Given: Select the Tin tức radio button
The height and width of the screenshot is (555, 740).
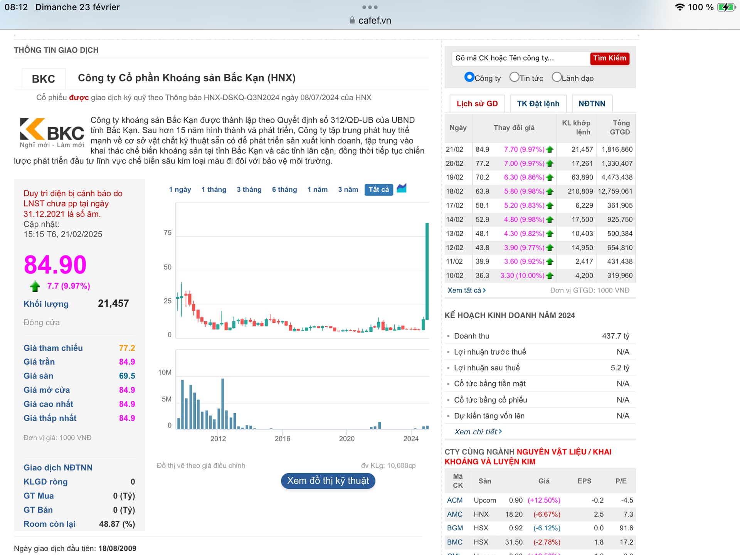Looking at the screenshot, I should [x=514, y=77].
